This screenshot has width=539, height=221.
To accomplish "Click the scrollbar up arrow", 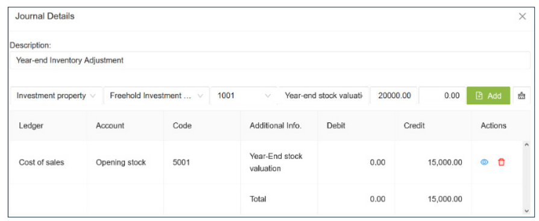I will 526,145.
